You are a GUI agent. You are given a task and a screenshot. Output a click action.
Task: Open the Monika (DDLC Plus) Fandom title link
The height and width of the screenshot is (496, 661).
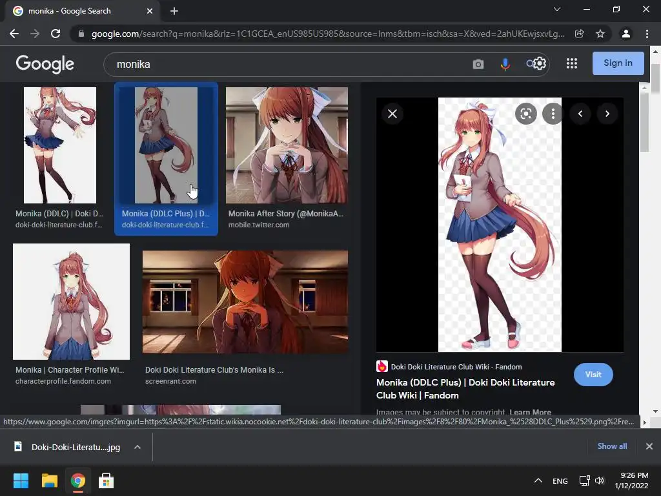pos(465,389)
